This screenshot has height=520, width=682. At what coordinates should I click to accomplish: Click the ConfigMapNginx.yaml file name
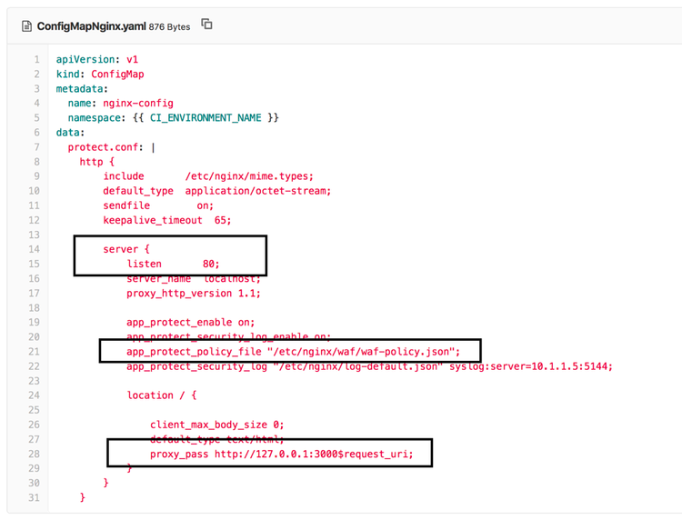(91, 26)
